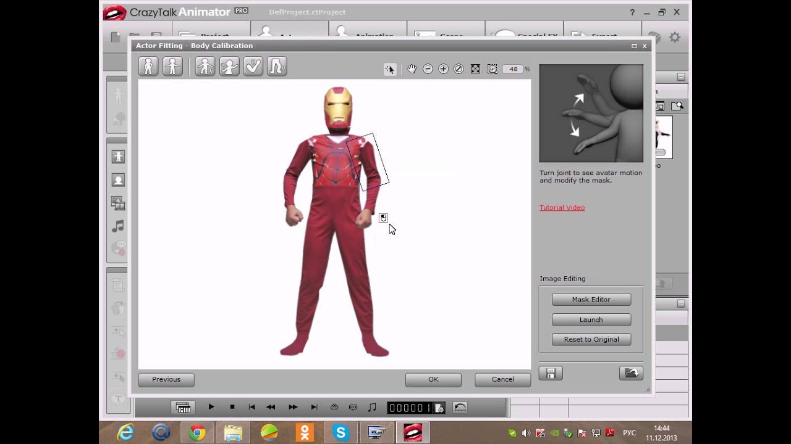
Task: Jump to the start frame
Action: 252,407
